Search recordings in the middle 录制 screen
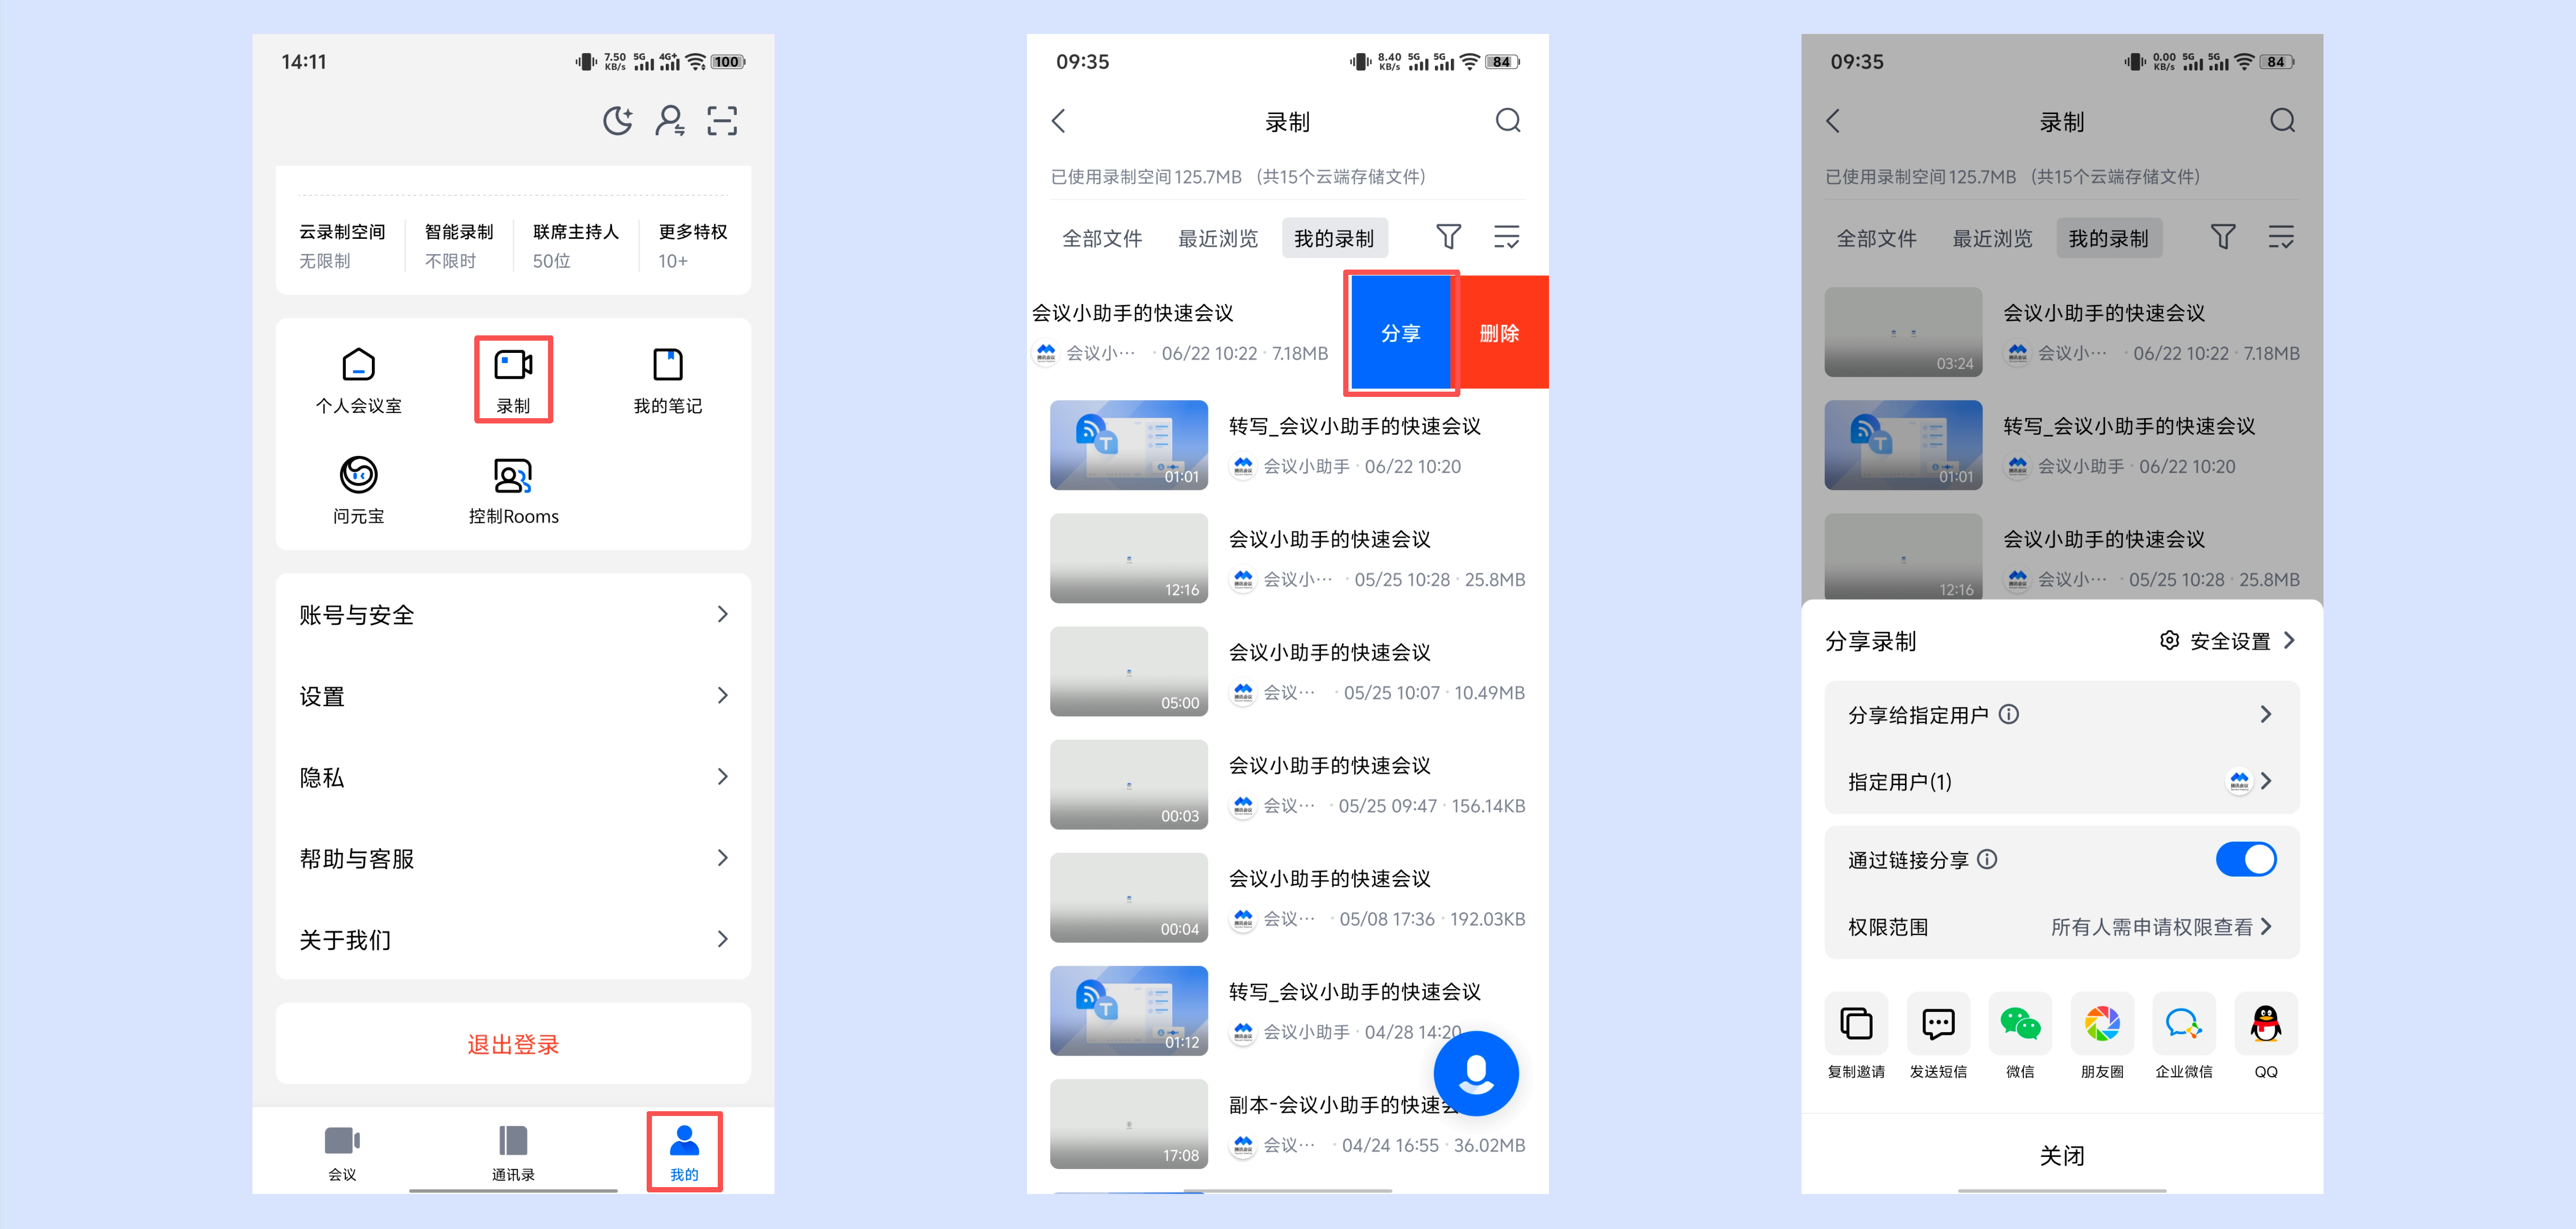The image size is (2576, 1229). tap(1508, 121)
